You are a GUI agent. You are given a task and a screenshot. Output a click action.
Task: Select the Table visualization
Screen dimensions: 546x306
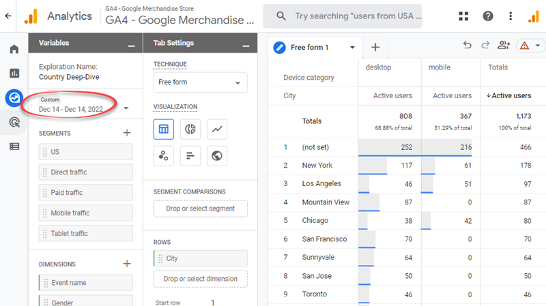tap(164, 129)
